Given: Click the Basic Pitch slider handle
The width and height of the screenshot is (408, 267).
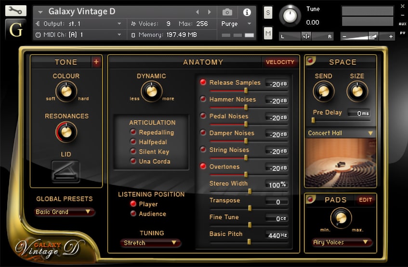Looking at the screenshot, I should click(x=249, y=242).
